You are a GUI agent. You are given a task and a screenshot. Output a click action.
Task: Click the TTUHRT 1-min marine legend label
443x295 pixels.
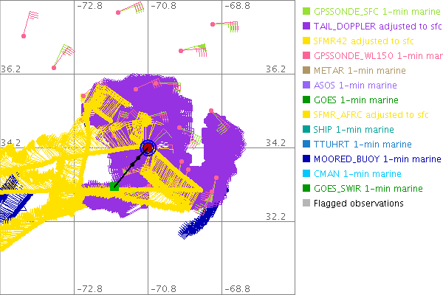[x=360, y=145]
